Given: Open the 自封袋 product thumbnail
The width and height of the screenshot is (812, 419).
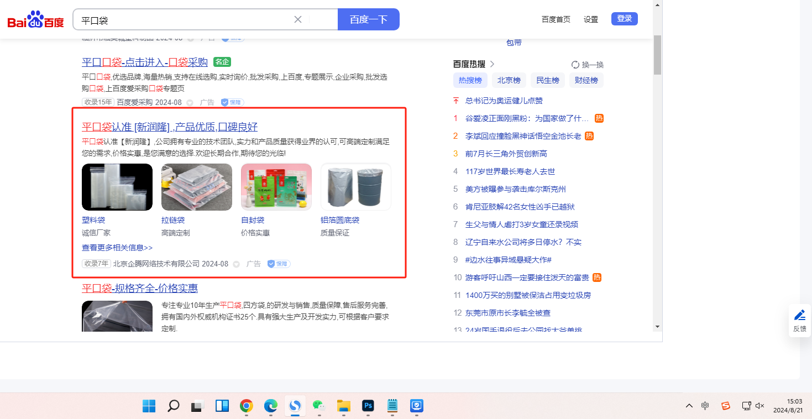Looking at the screenshot, I should pyautogui.click(x=276, y=187).
